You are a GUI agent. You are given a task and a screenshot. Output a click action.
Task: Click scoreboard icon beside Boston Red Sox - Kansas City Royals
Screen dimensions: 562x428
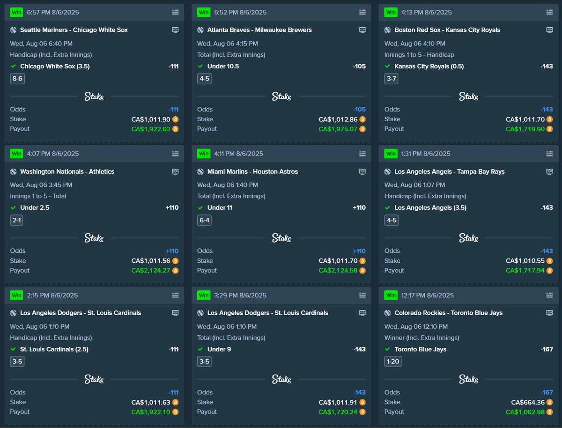click(x=550, y=30)
